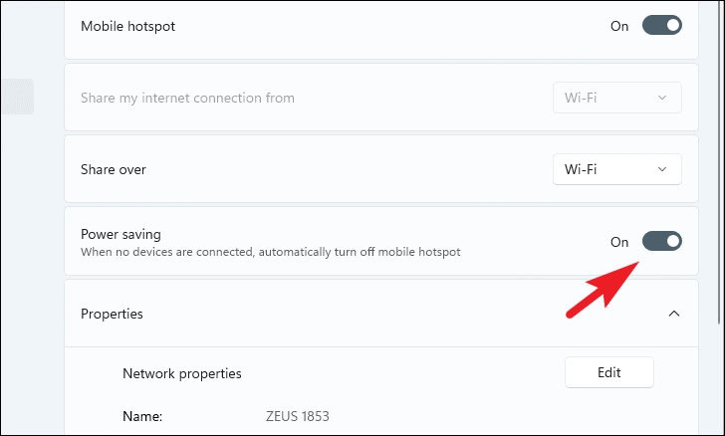Click the On label next to Power saving

click(x=619, y=242)
